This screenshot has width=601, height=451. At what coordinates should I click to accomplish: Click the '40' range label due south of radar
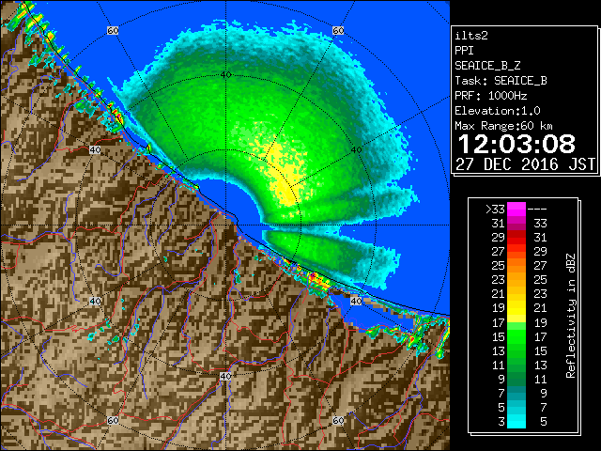click(x=225, y=376)
